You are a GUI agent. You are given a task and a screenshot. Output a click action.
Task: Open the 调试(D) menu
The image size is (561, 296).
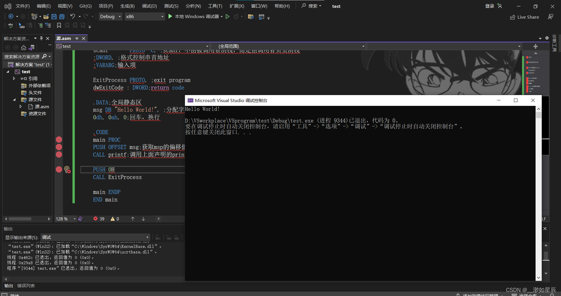[x=149, y=6]
